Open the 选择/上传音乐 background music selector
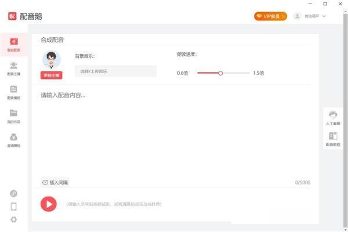Image resolution: width=348 pixels, height=232 pixels. coord(115,71)
